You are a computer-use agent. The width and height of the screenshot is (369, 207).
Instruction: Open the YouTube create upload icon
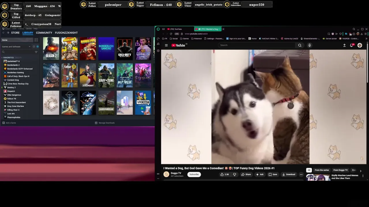tap(344, 45)
